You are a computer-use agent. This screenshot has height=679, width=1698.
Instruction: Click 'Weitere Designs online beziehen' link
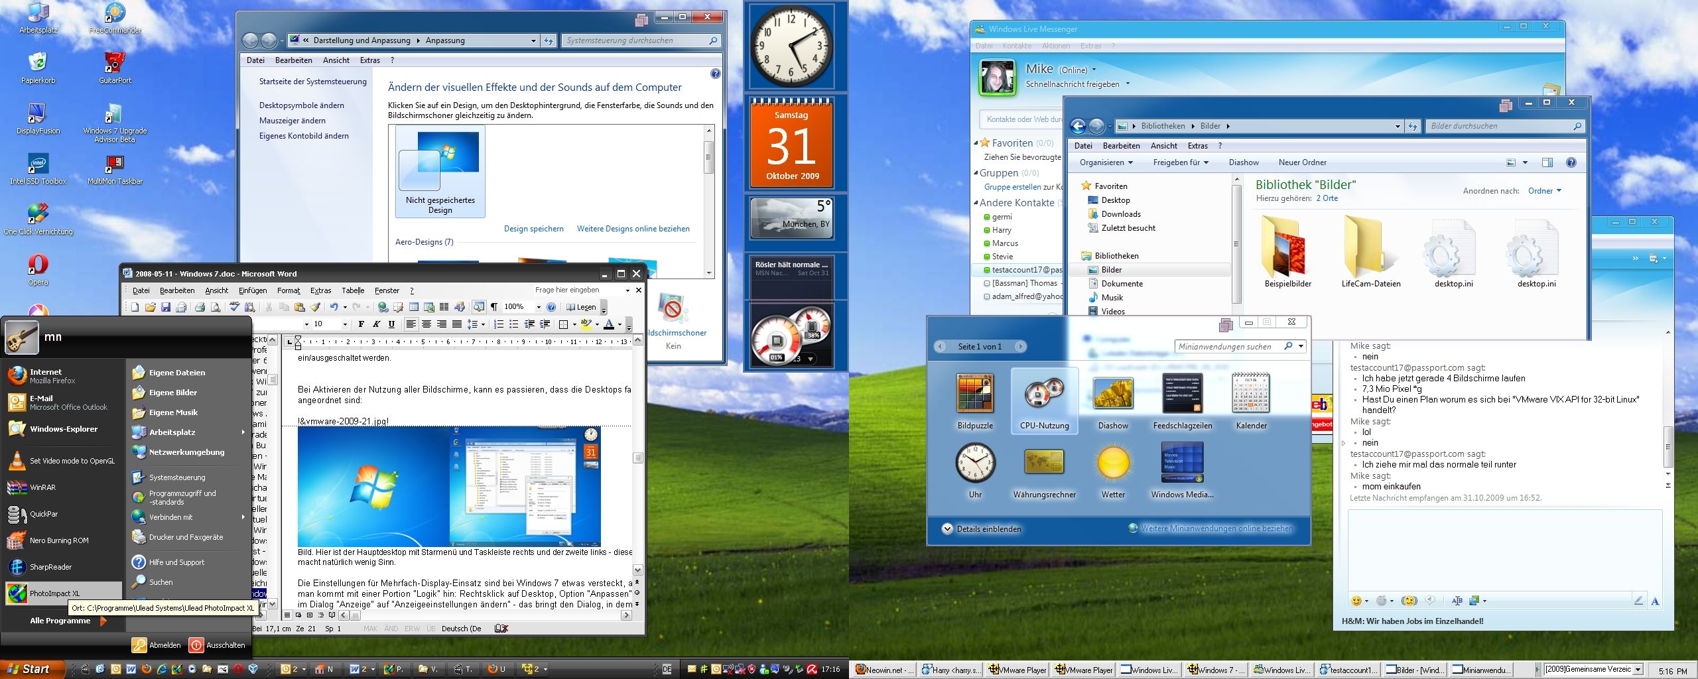click(x=633, y=229)
